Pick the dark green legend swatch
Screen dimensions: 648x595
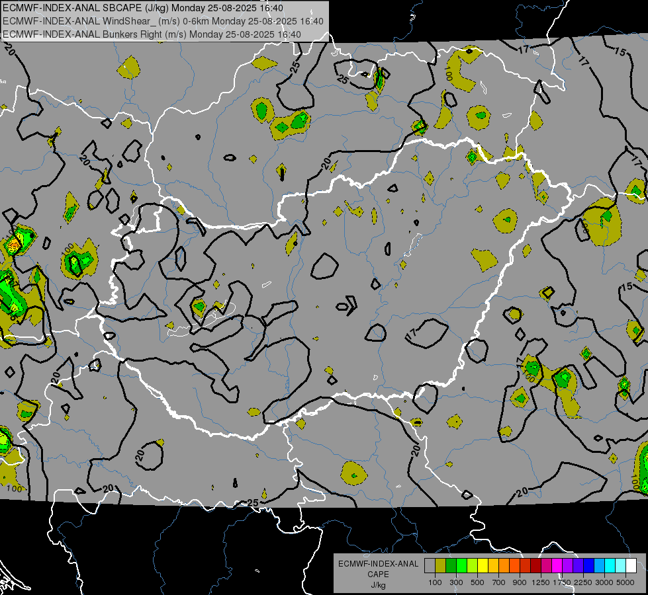coord(451,566)
